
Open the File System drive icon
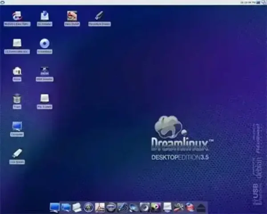pyautogui.click(x=44, y=98)
